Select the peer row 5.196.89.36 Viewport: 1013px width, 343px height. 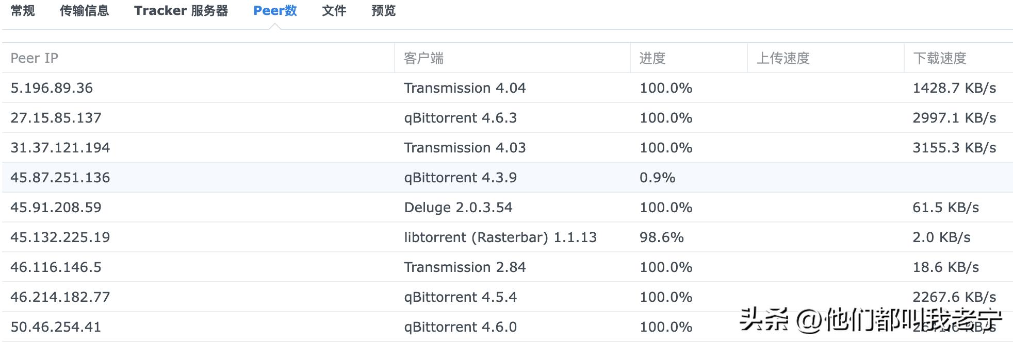click(x=52, y=88)
